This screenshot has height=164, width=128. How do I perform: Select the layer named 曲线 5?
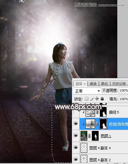coord(114,112)
